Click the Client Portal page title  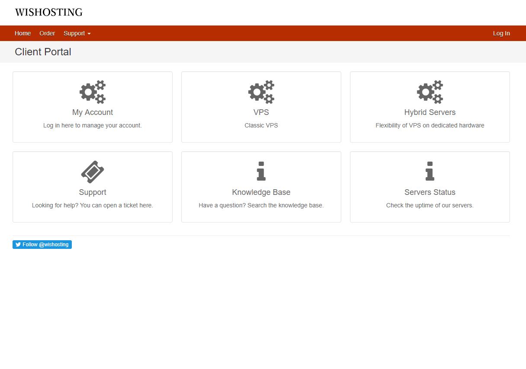click(x=43, y=52)
